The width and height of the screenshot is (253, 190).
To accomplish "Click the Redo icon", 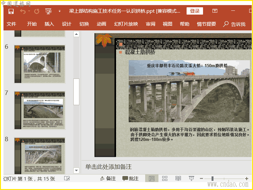I will [x=37, y=11].
